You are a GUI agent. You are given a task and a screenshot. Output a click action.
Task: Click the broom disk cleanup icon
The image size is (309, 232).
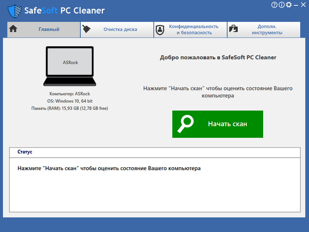pos(87,29)
